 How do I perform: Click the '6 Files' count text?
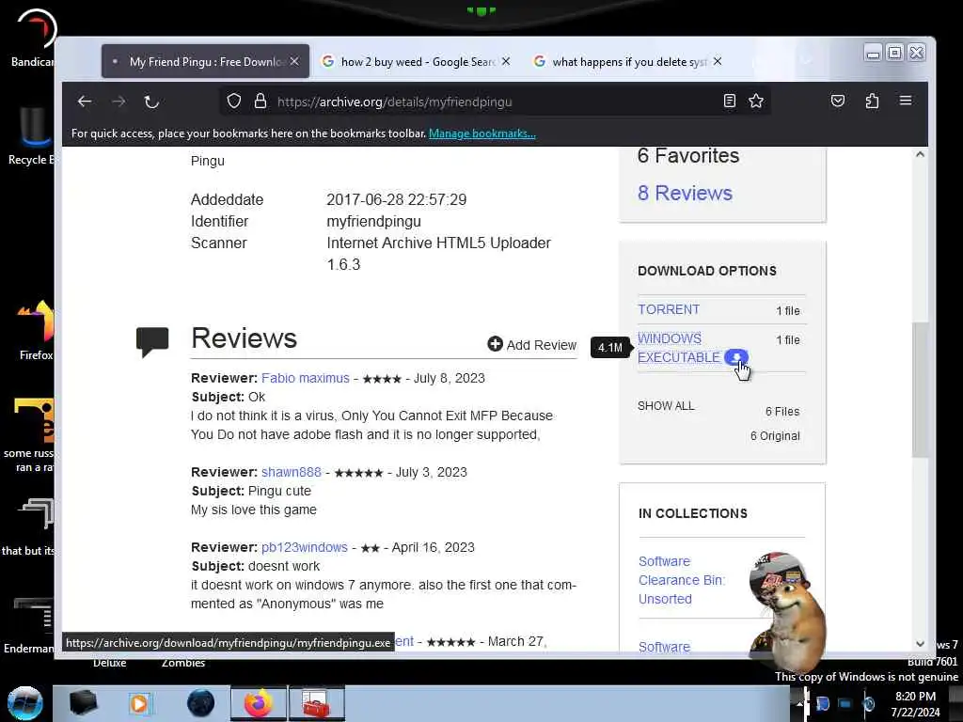tap(781, 412)
